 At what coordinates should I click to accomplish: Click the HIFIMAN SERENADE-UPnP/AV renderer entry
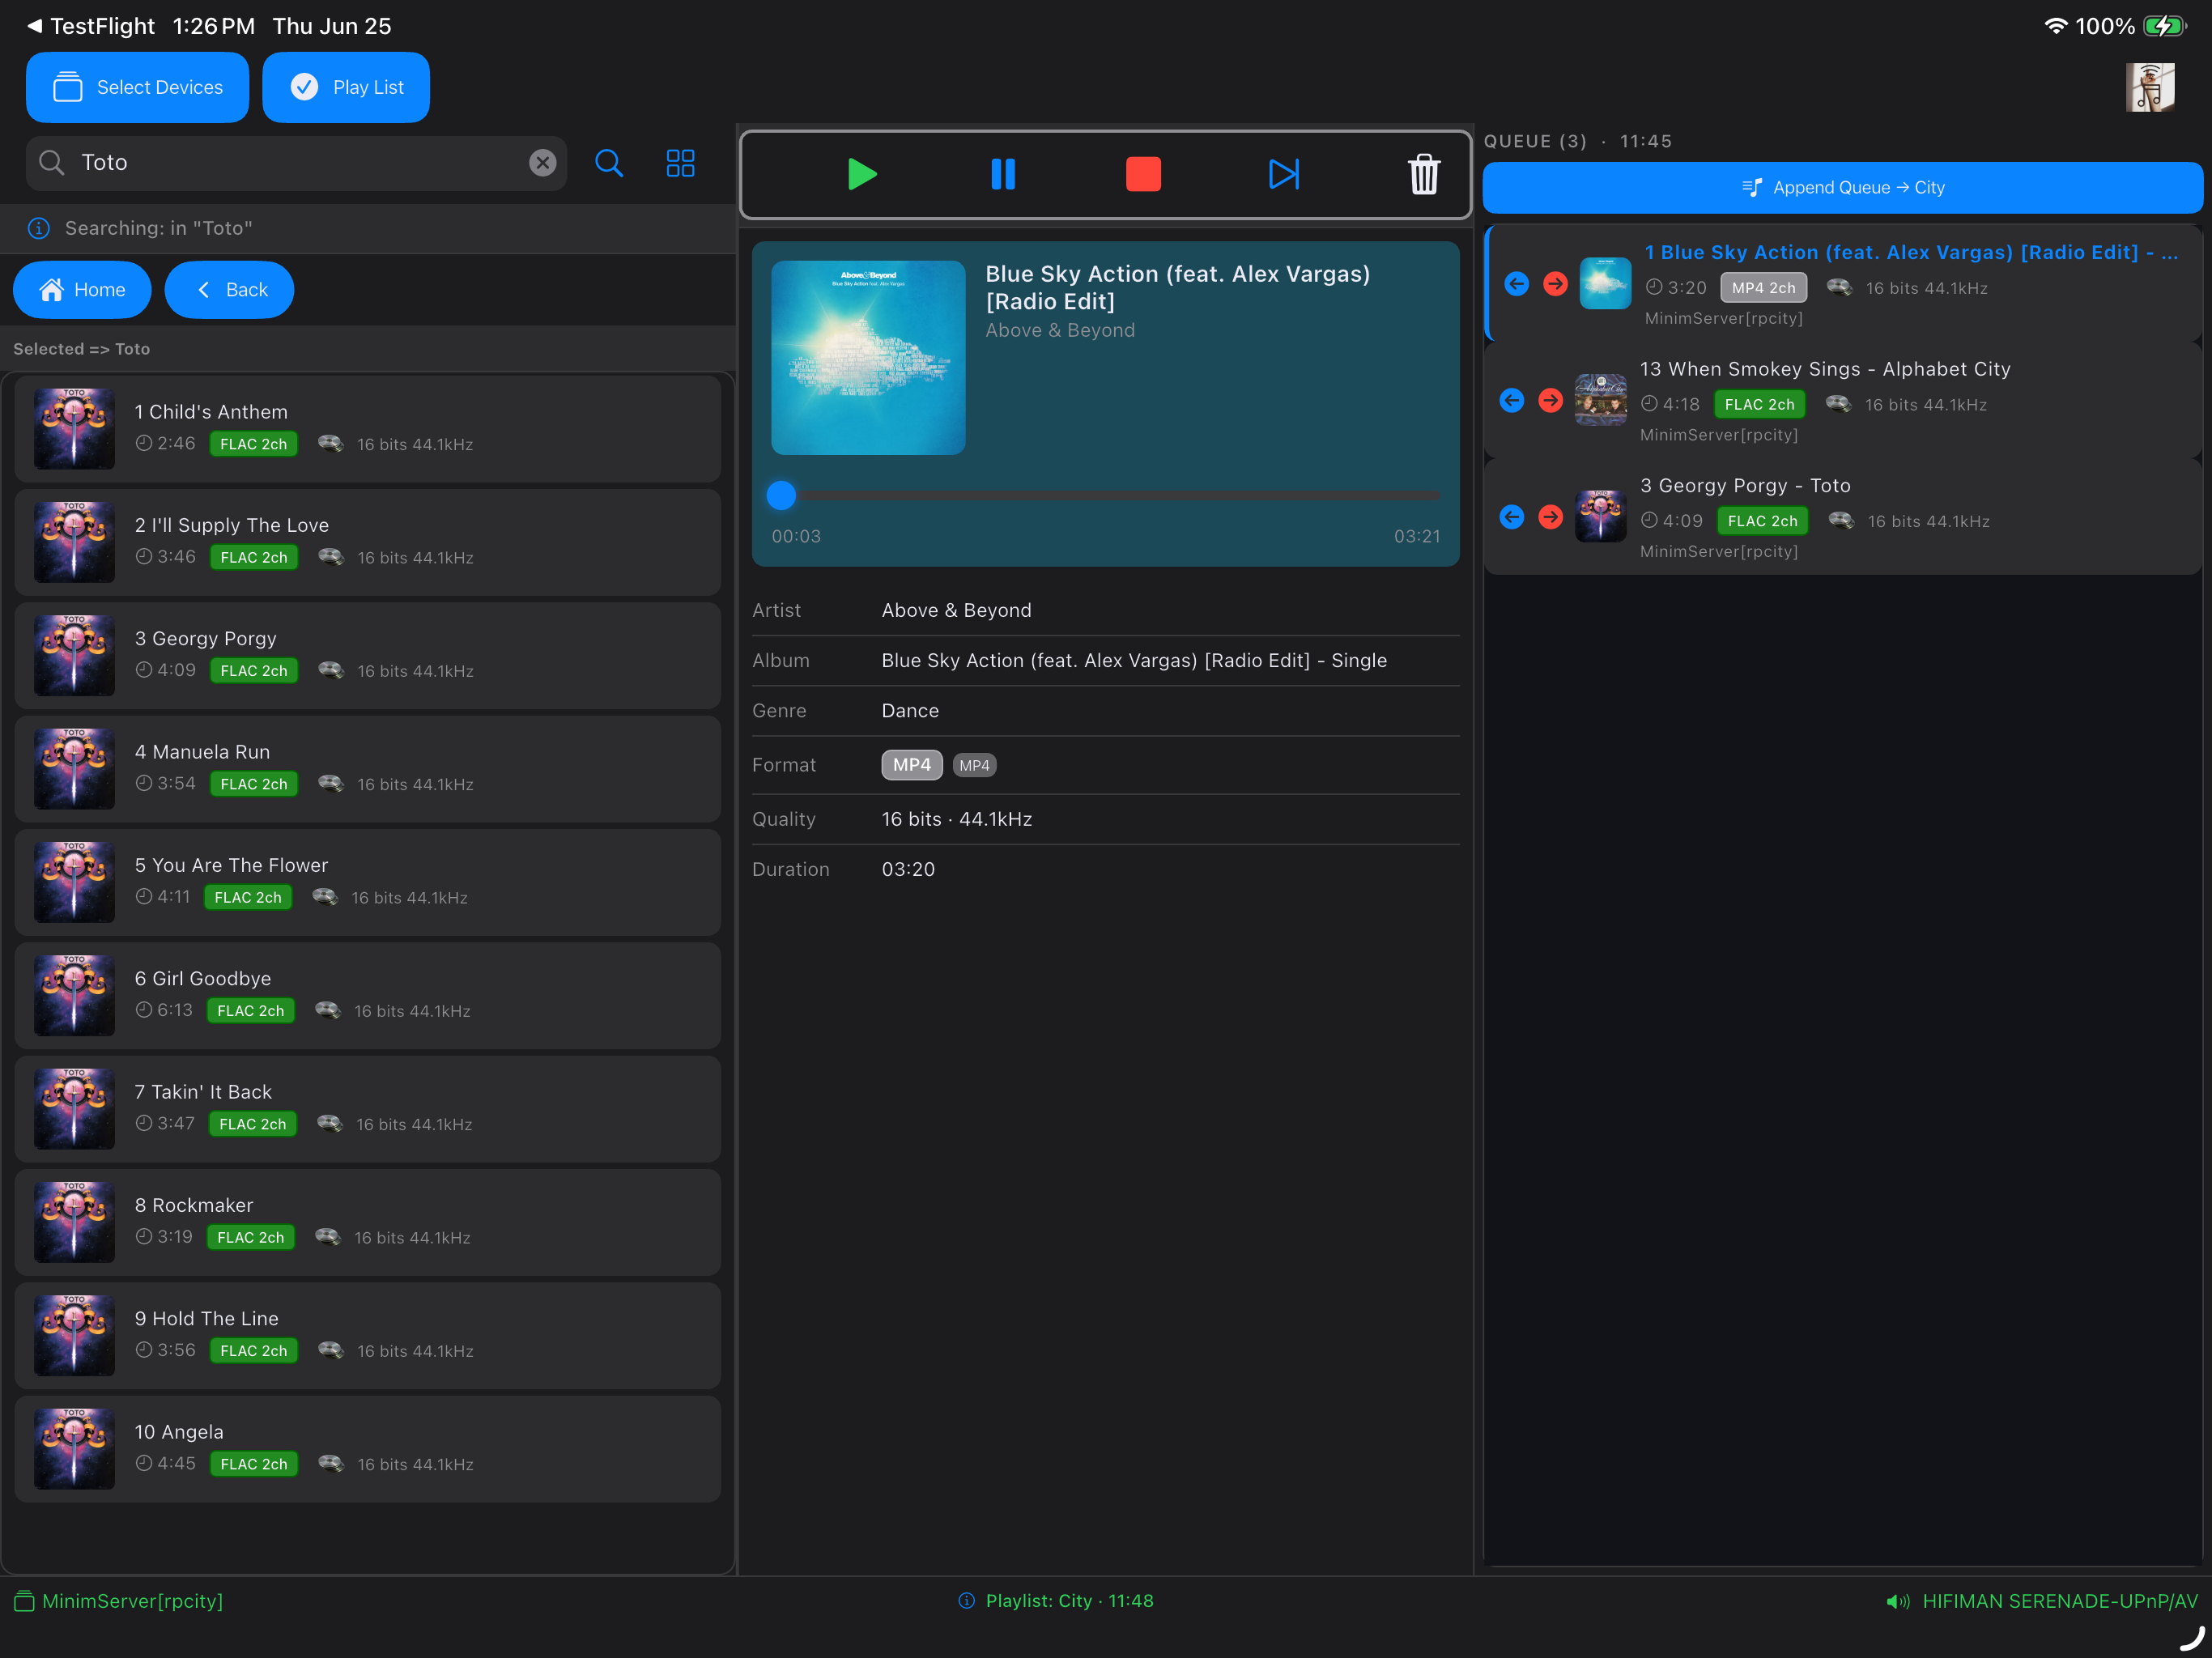pyautogui.click(x=2042, y=1601)
